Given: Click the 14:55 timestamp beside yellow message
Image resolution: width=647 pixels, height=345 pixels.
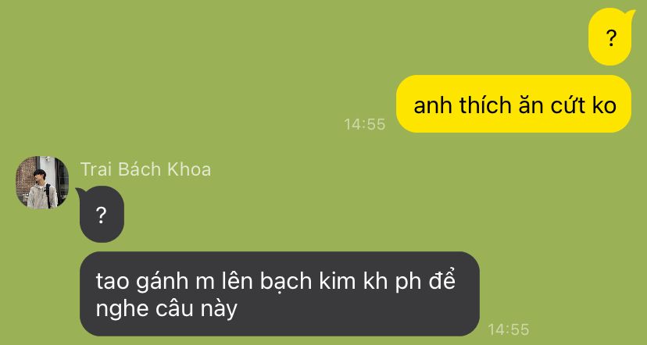Looking at the screenshot, I should pos(365,124).
